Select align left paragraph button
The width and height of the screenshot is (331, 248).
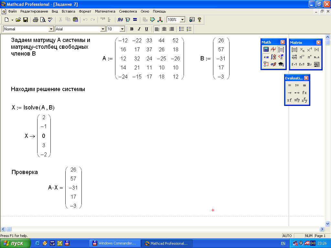pyautogui.click(x=157, y=29)
